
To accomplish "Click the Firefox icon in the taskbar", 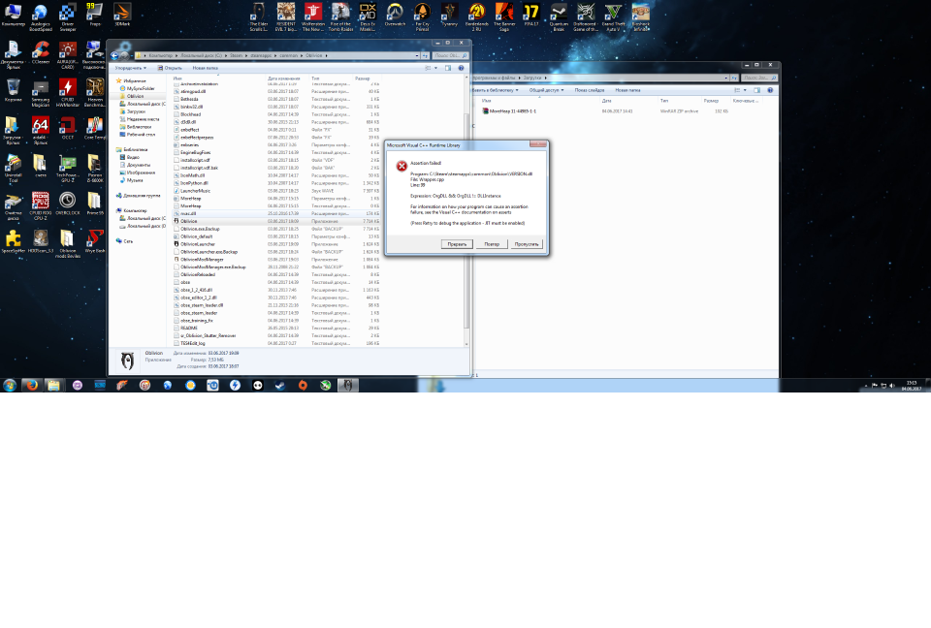I will click(x=31, y=385).
